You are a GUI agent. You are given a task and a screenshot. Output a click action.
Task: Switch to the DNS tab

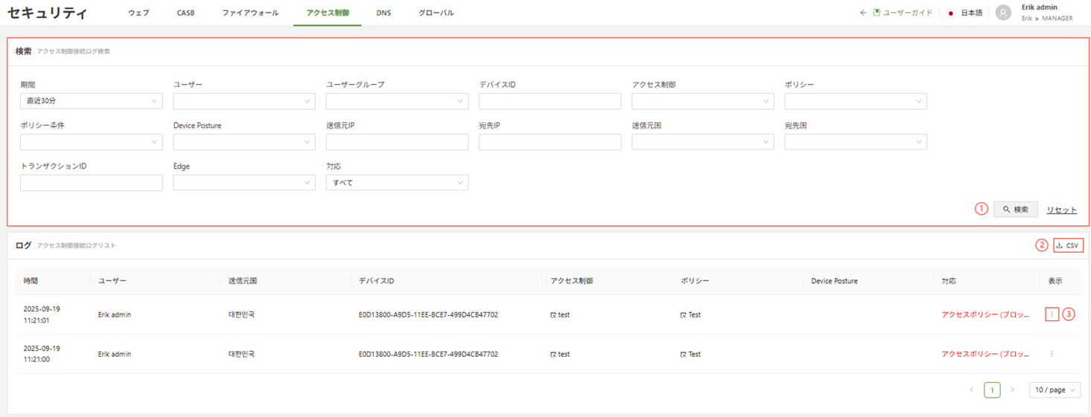(384, 13)
